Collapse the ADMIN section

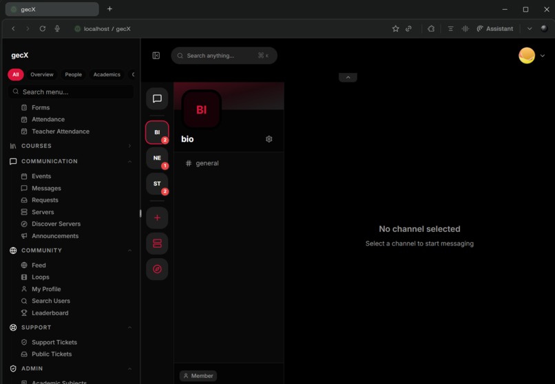click(x=71, y=368)
